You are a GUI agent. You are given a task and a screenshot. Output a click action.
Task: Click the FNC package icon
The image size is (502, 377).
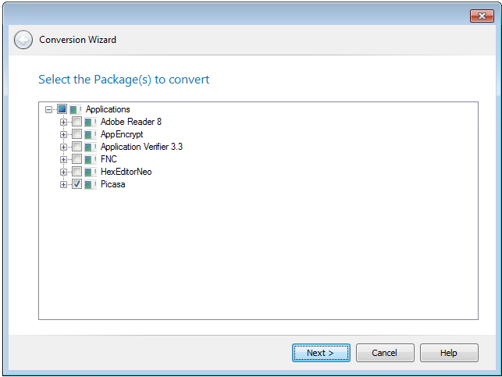coord(91,159)
